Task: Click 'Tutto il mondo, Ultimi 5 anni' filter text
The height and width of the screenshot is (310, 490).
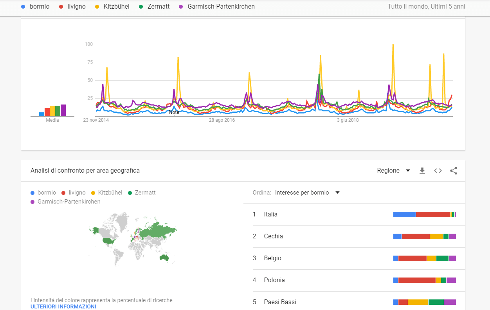Action: point(427,7)
